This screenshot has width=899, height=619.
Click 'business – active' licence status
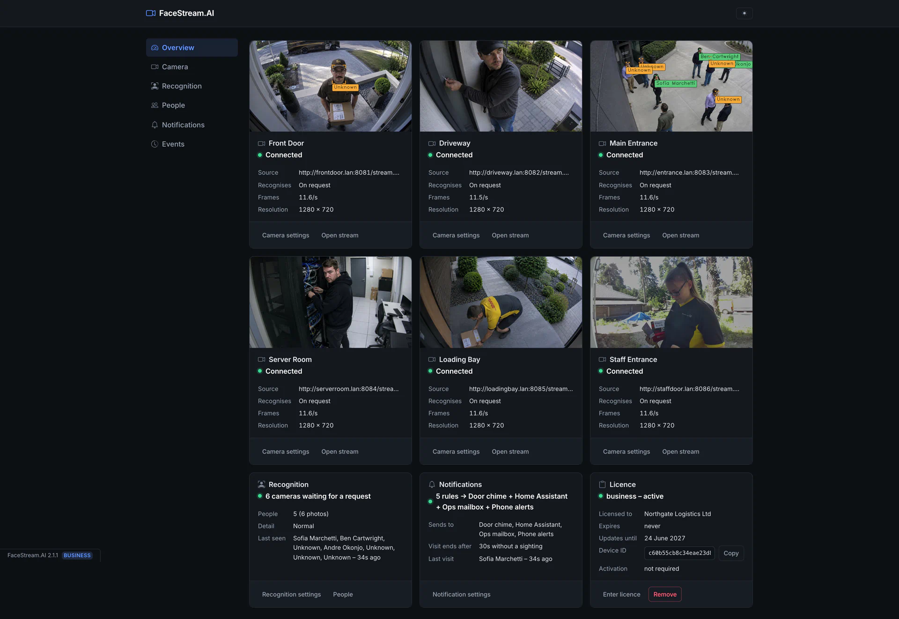click(635, 496)
